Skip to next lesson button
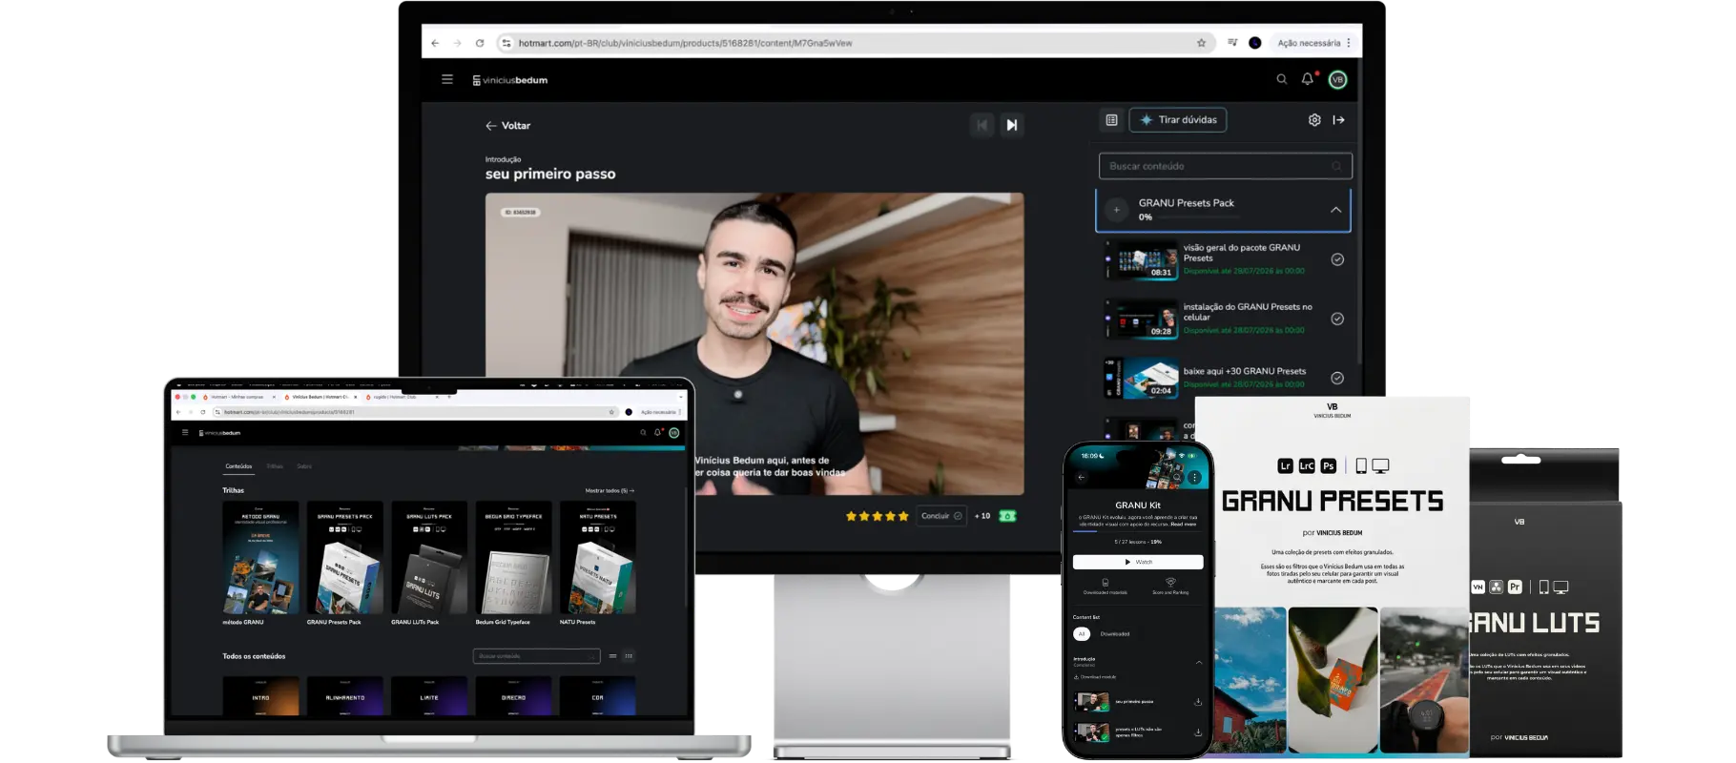 point(1012,125)
